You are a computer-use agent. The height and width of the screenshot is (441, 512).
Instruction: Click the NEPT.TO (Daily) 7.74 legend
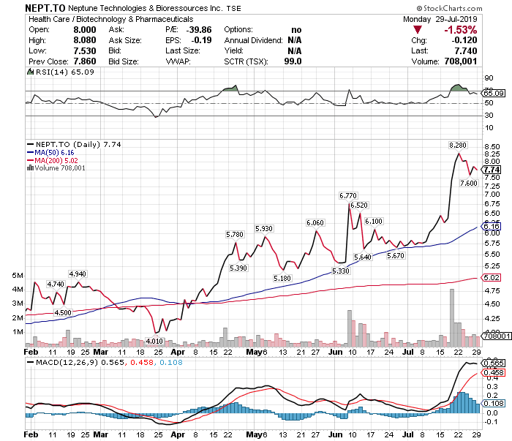click(78, 144)
